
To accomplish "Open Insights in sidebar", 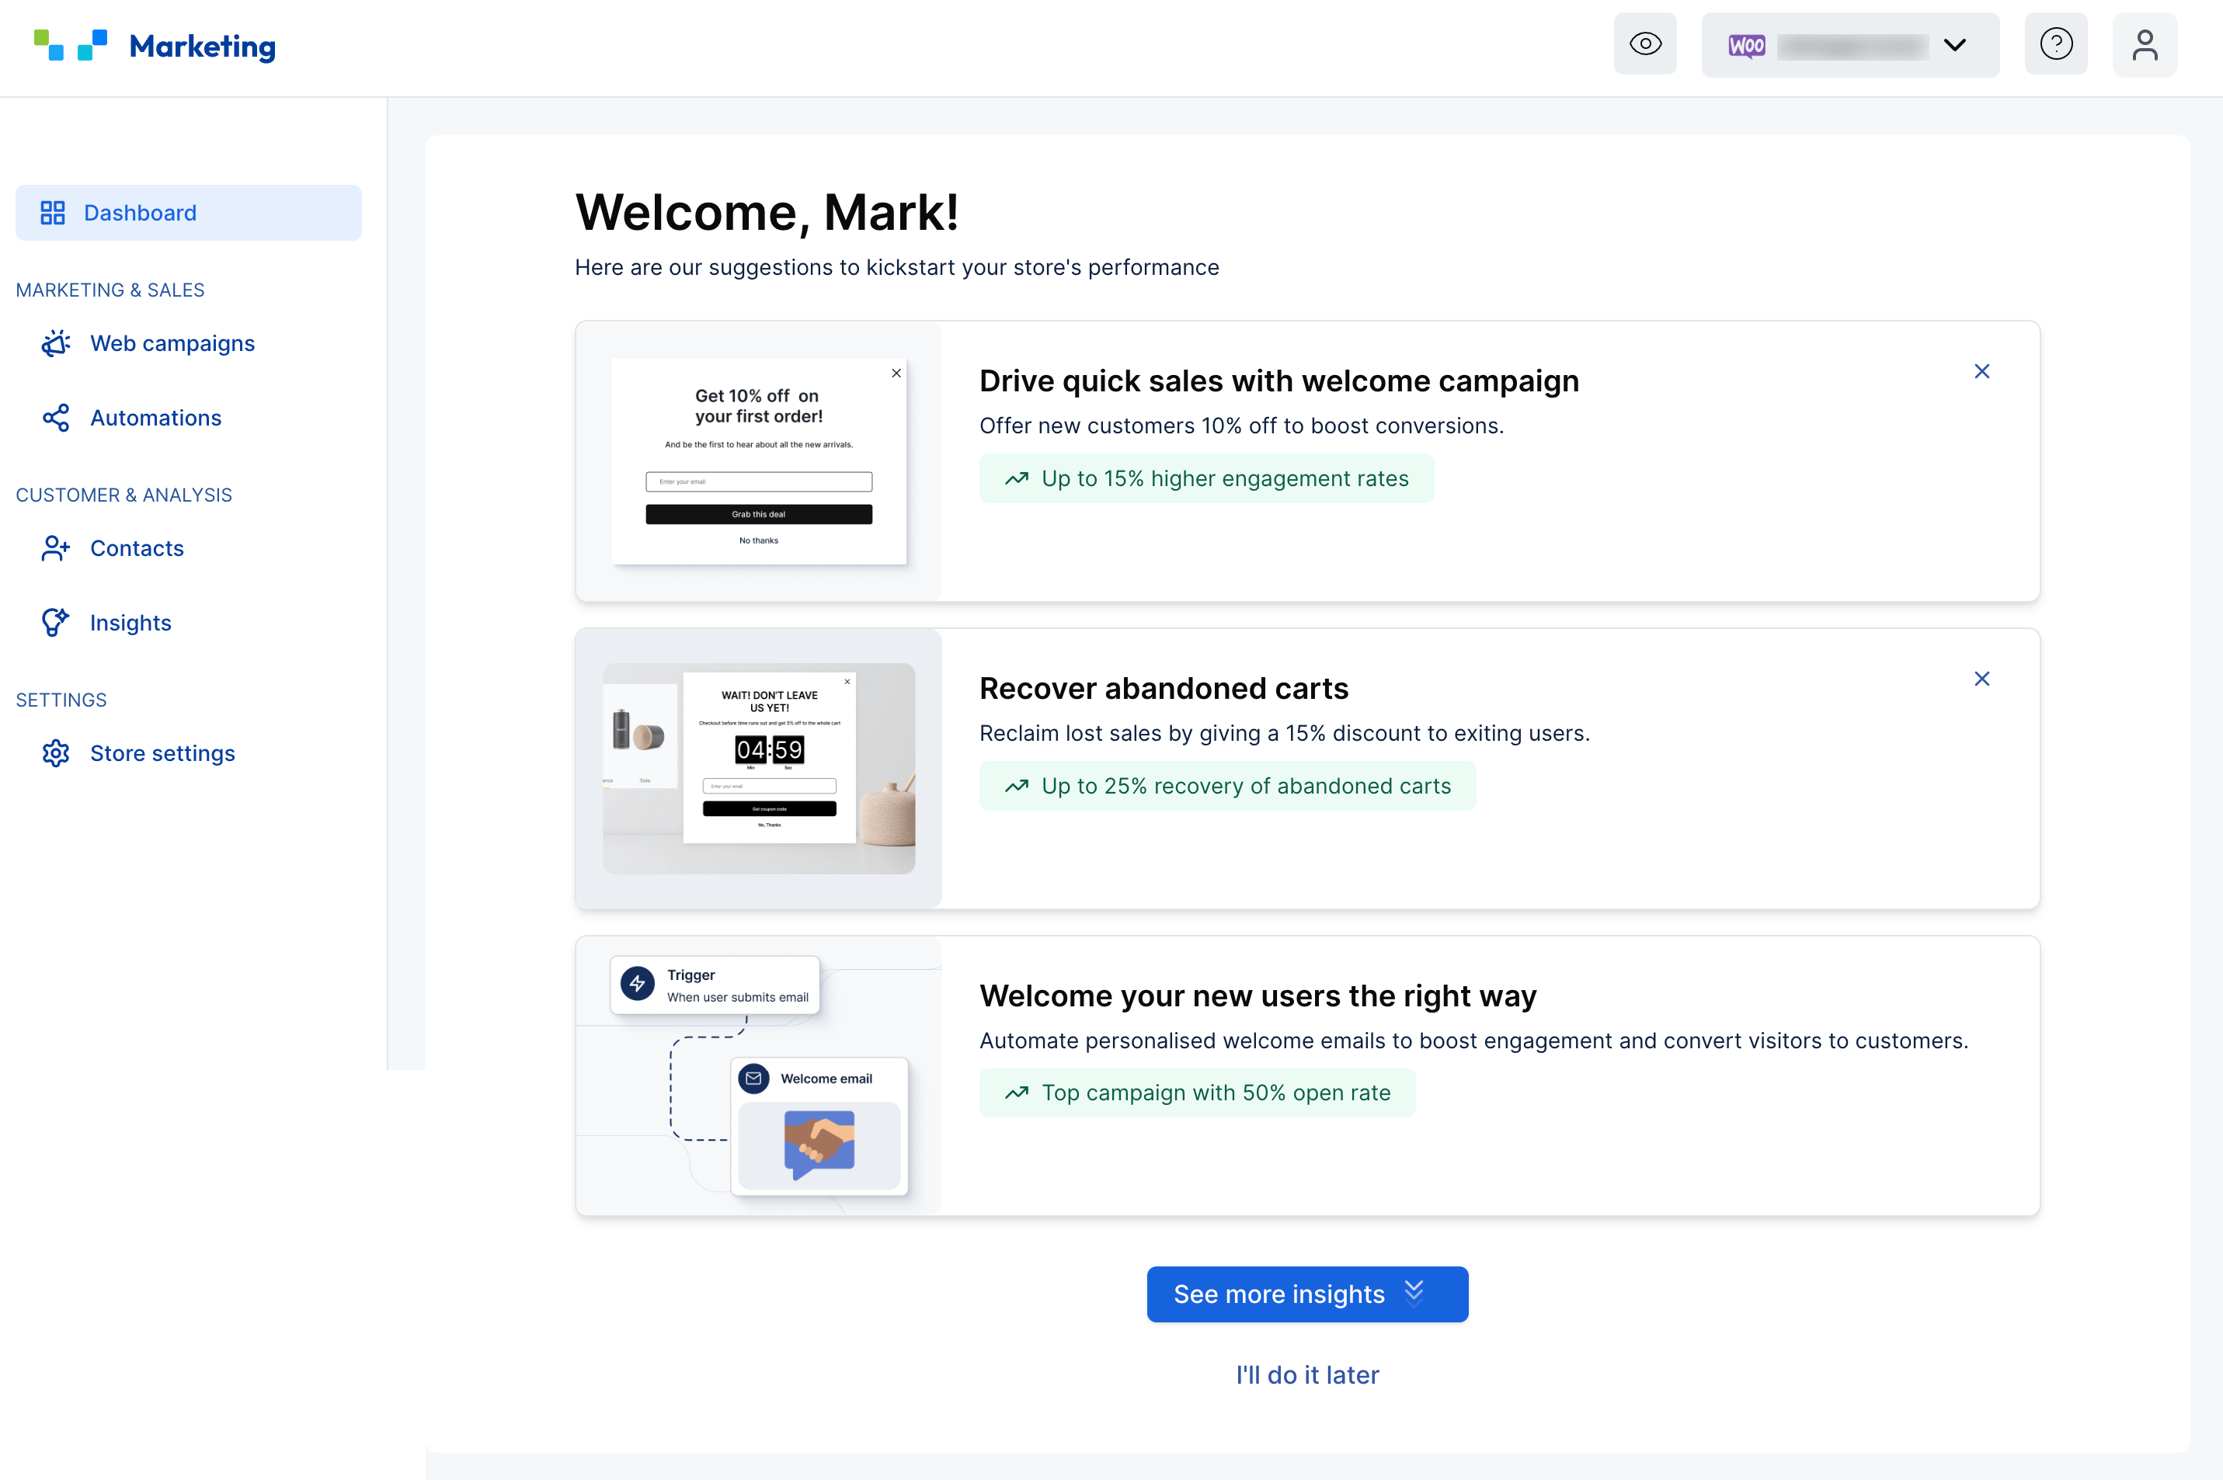I will pos(130,622).
